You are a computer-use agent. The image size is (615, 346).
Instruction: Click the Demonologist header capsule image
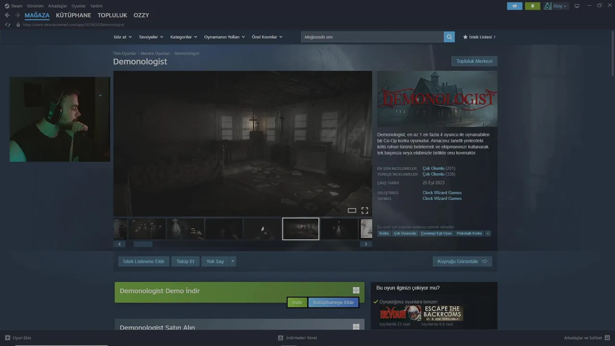pyautogui.click(x=437, y=99)
